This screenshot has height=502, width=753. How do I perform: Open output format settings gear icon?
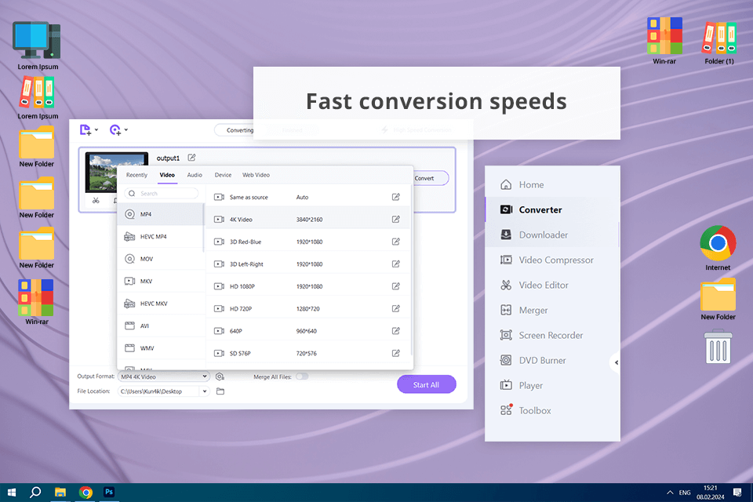[220, 376]
